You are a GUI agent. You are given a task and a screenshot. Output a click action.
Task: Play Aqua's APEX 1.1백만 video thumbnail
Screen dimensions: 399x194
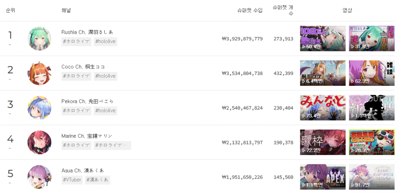coord(322,177)
